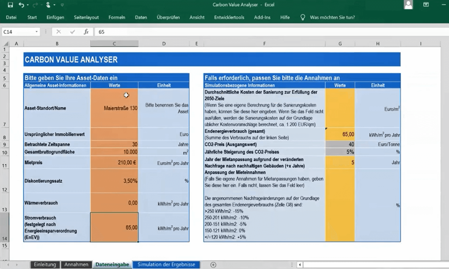Open the Datei menu
This screenshot has width=449, height=269.
point(11,17)
